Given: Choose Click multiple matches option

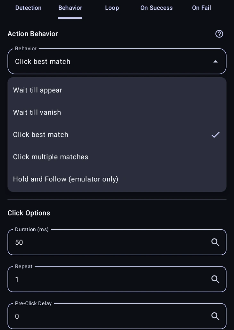Looking at the screenshot, I should 117,157.
